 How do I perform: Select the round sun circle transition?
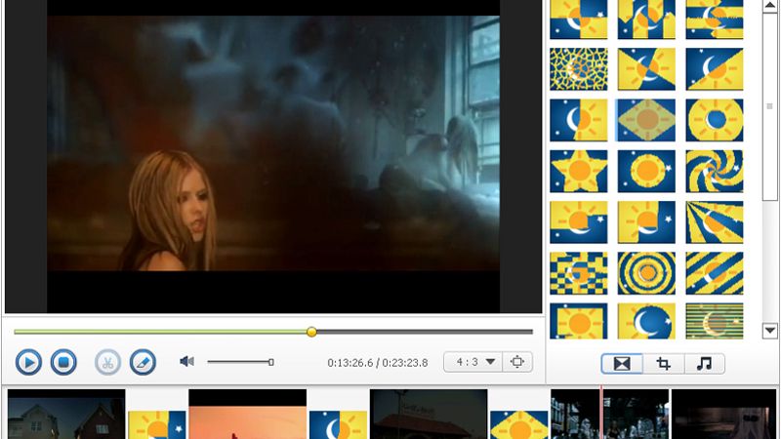(646, 172)
